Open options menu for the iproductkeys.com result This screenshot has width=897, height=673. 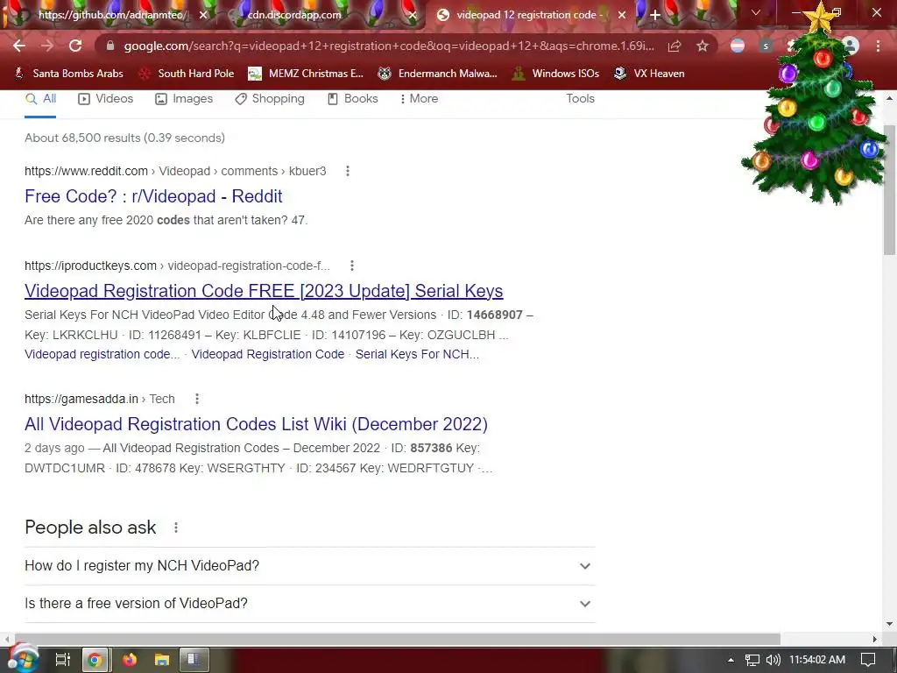(352, 266)
